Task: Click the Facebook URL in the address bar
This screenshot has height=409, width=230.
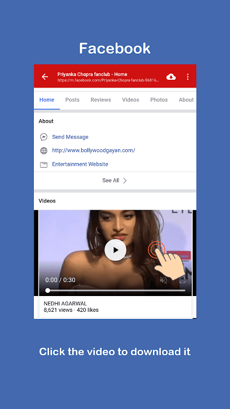Action: click(108, 80)
